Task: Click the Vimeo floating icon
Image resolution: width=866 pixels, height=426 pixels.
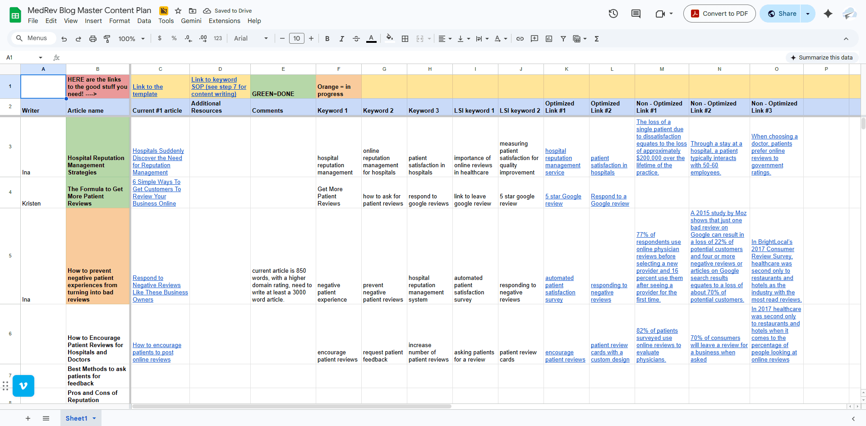Action: [23, 386]
